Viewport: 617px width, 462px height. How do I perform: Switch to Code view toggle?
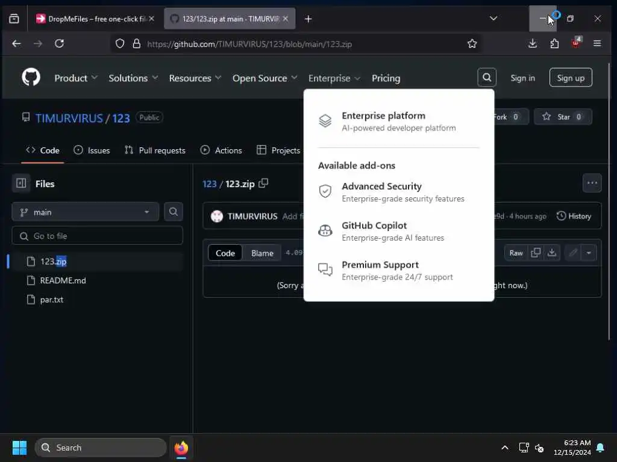225,253
